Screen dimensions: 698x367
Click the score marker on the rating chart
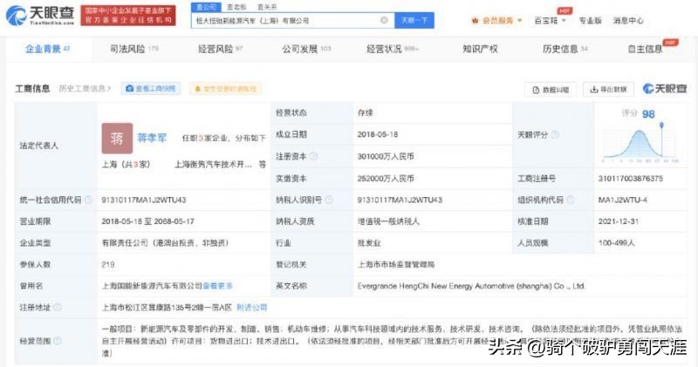(662, 126)
